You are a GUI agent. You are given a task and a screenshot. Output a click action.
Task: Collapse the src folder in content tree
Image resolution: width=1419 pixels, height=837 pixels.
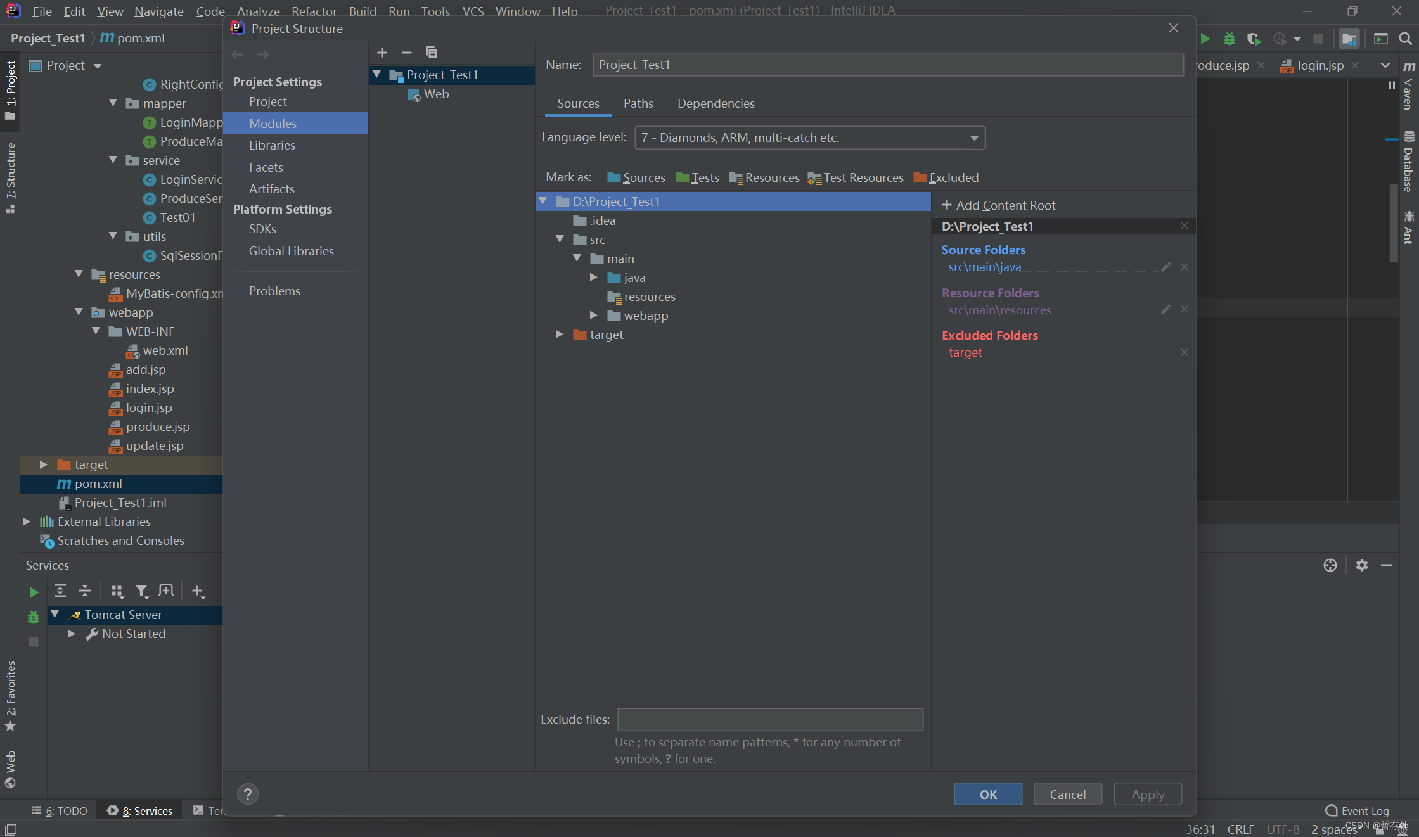(560, 239)
